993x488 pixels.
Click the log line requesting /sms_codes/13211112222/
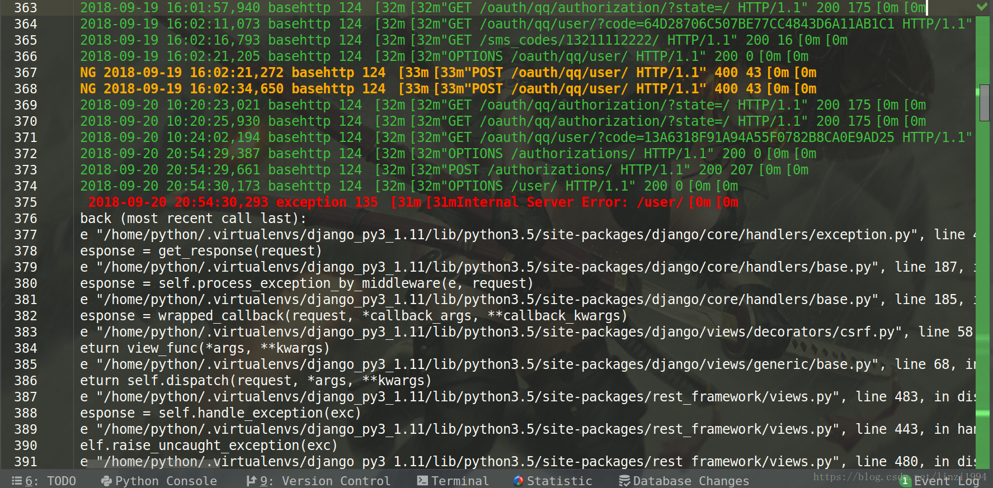tap(464, 40)
